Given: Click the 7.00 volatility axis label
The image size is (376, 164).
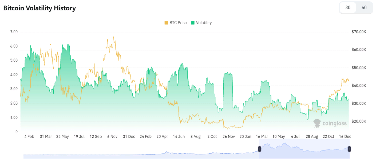Looking at the screenshot, I should click(x=14, y=32).
